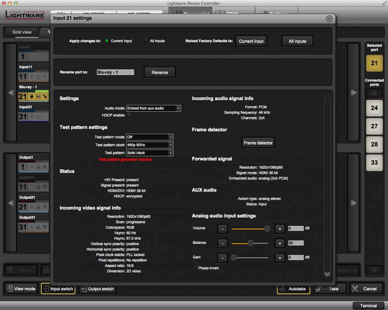
Task: Open the Test pattern dropdown
Action: 150,153
